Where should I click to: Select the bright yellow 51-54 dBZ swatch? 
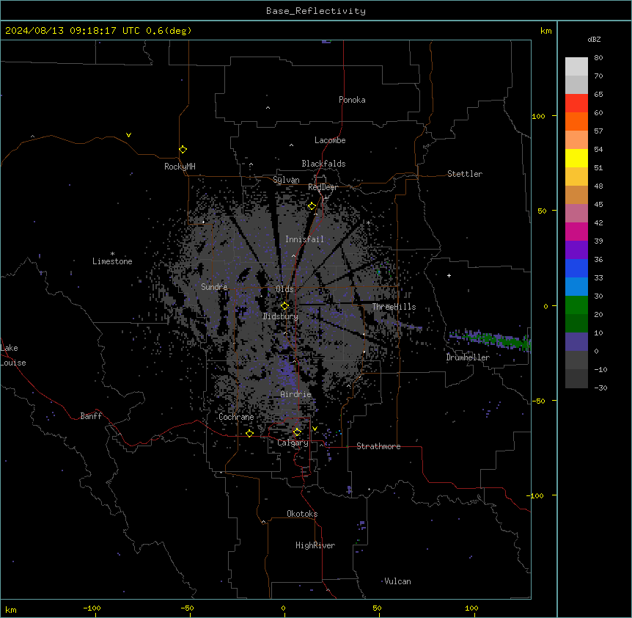pyautogui.click(x=576, y=158)
